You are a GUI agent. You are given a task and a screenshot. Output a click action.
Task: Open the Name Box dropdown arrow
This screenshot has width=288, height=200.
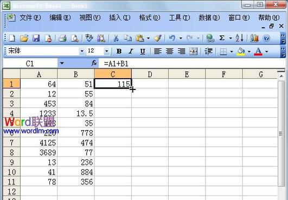coord(62,63)
